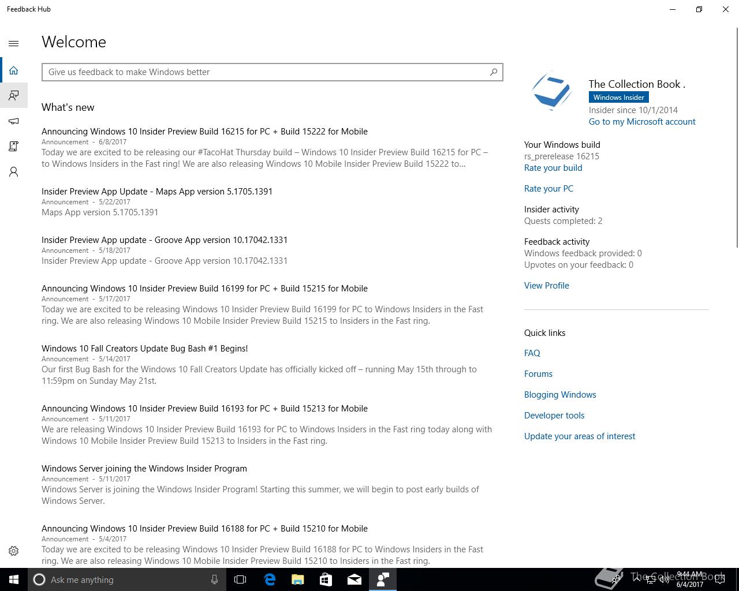
Task: Click the Cortana microphone icon
Action: click(x=214, y=579)
